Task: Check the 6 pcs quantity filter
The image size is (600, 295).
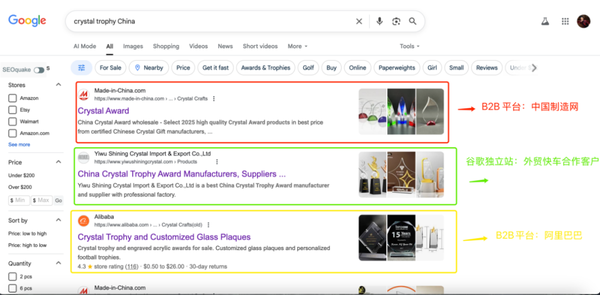Action: 13,288
